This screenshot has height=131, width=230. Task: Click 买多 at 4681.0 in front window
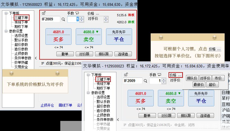point(141,98)
